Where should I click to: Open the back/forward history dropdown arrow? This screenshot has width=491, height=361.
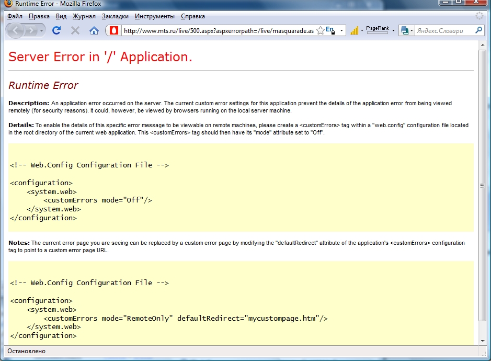pyautogui.click(x=41, y=31)
